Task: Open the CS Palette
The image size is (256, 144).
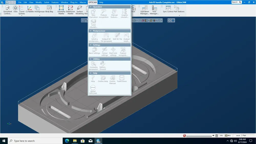Action: tap(29, 9)
